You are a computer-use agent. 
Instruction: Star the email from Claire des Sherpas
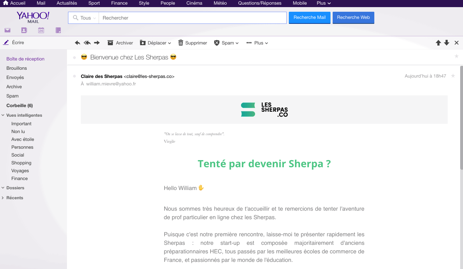[453, 76]
